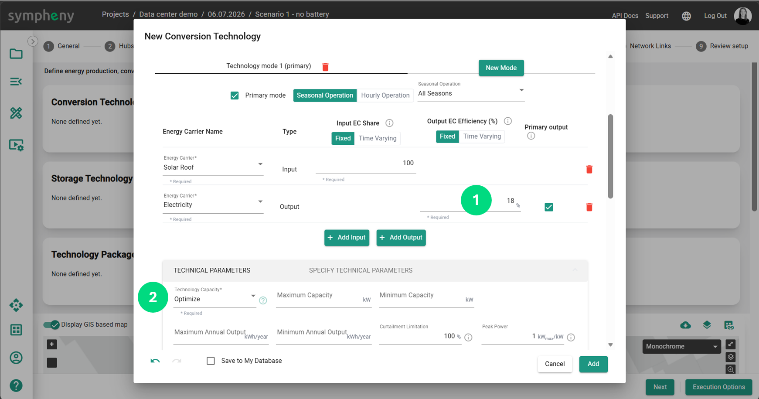Open Input EC Share info tooltip
Image resolution: width=759 pixels, height=399 pixels.
click(389, 123)
